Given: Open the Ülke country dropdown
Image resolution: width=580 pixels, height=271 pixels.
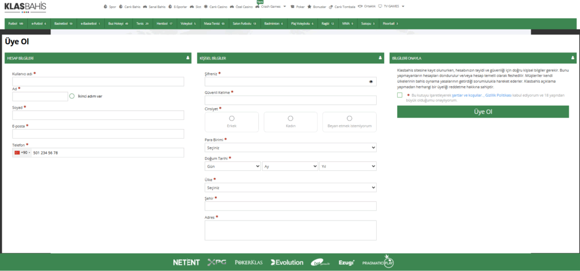Looking at the screenshot, I should [x=291, y=188].
